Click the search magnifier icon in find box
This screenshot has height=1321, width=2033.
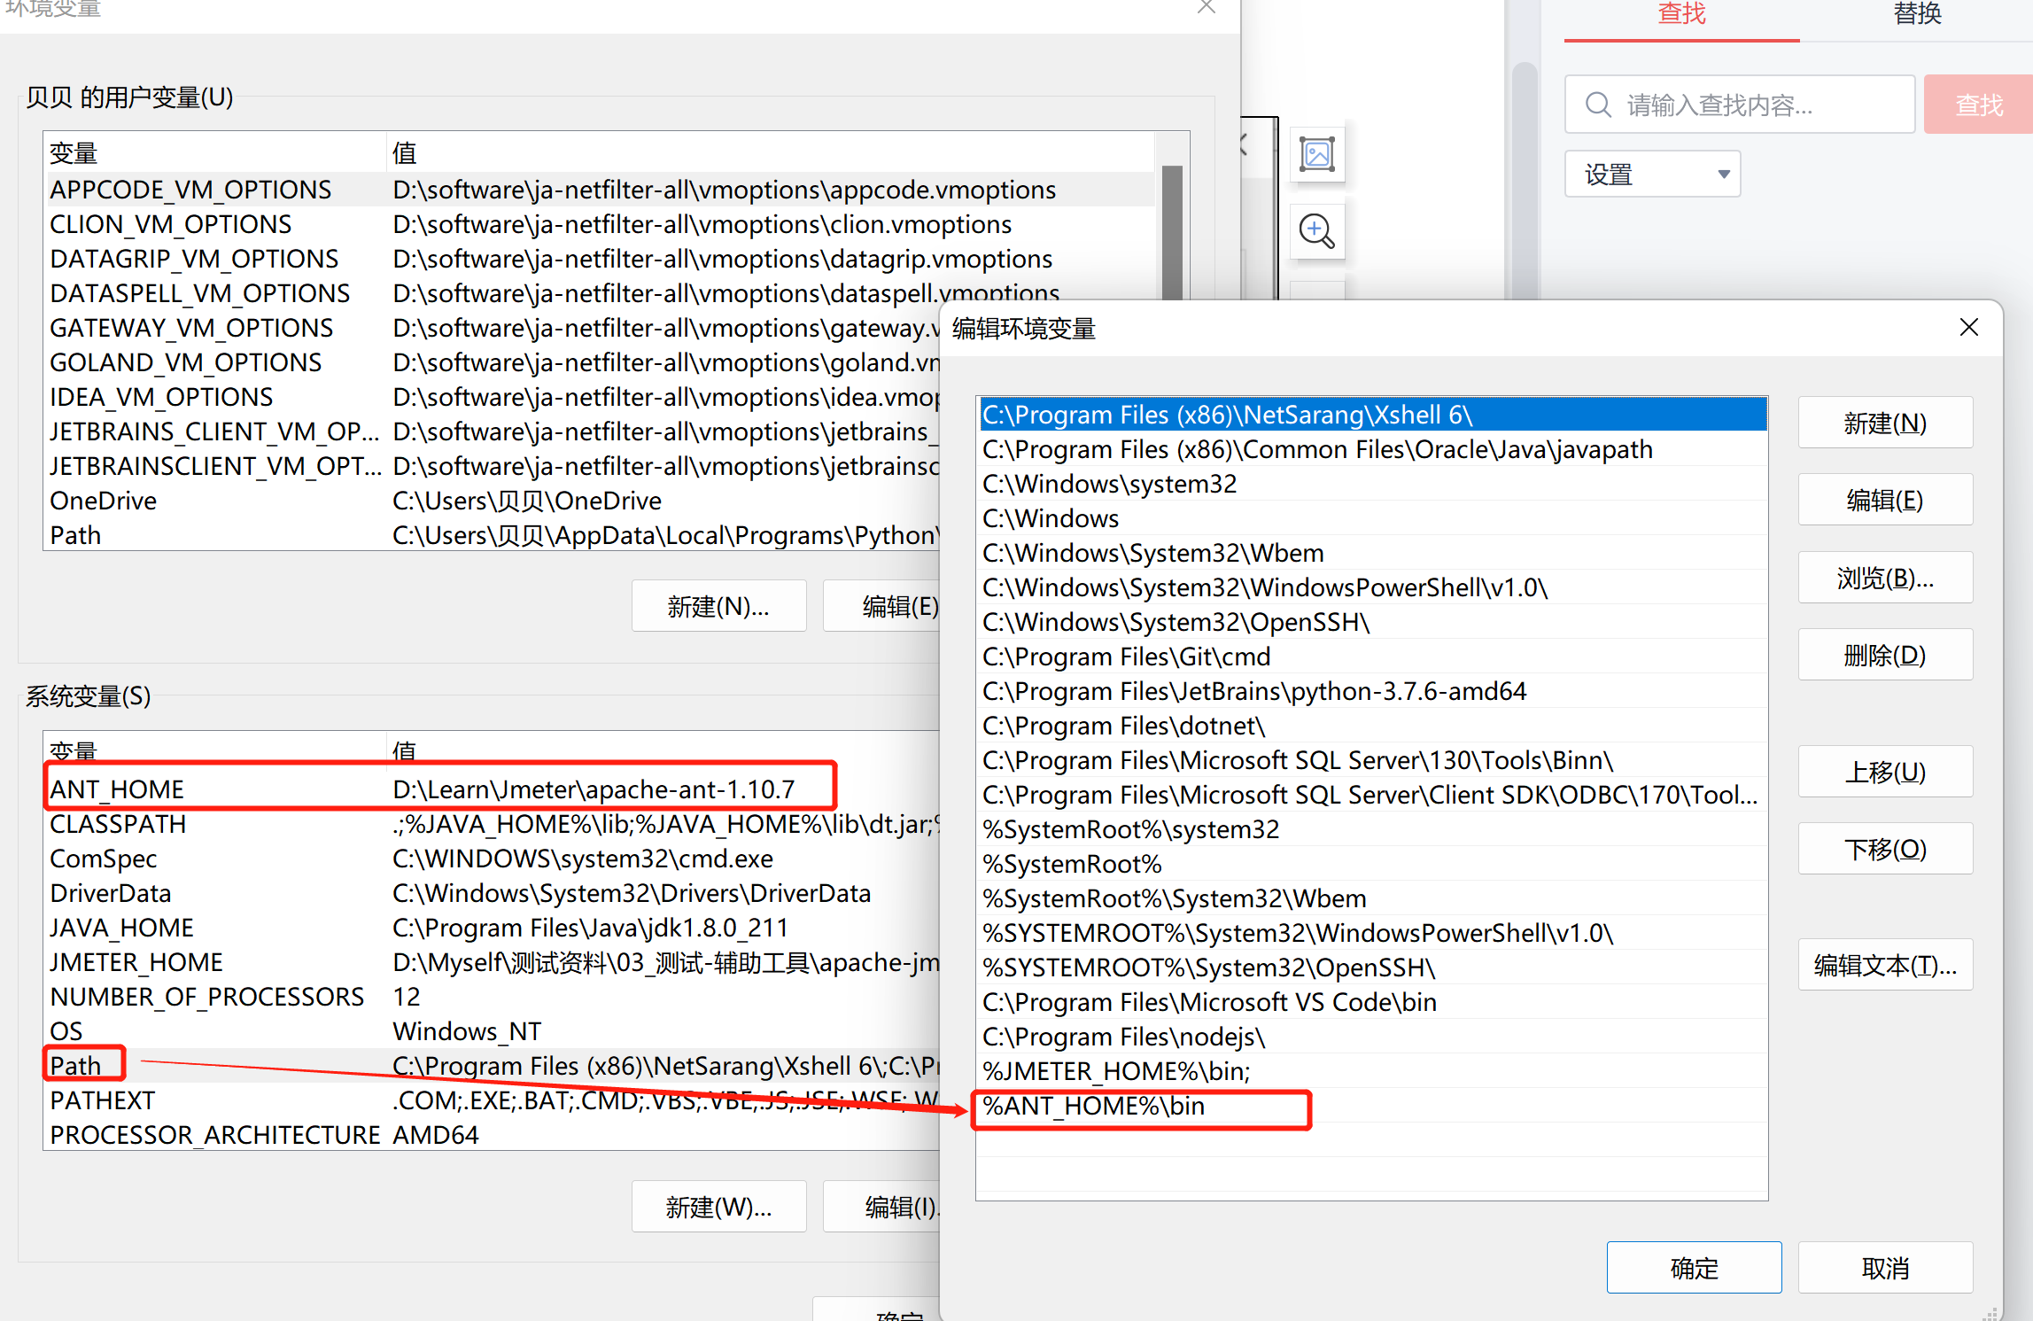pos(1597,105)
